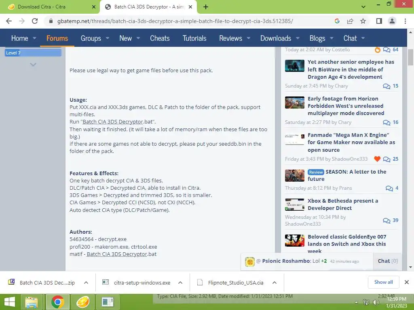Open Horizon Forbidden West thumbnail

coord(295,102)
